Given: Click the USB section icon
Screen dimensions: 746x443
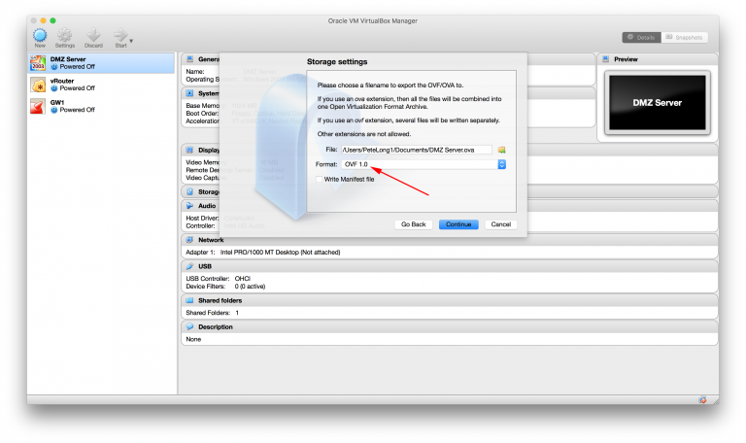Looking at the screenshot, I should pos(189,266).
